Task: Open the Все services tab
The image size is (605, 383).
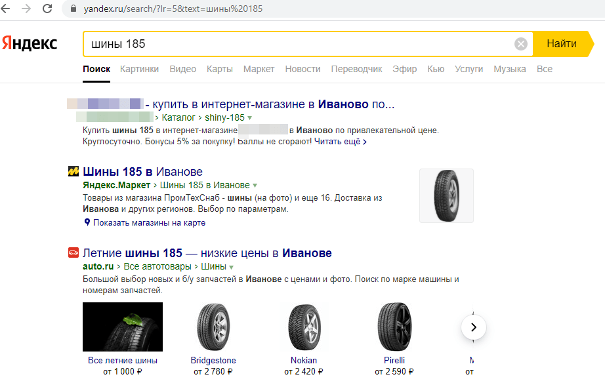Action: [545, 69]
